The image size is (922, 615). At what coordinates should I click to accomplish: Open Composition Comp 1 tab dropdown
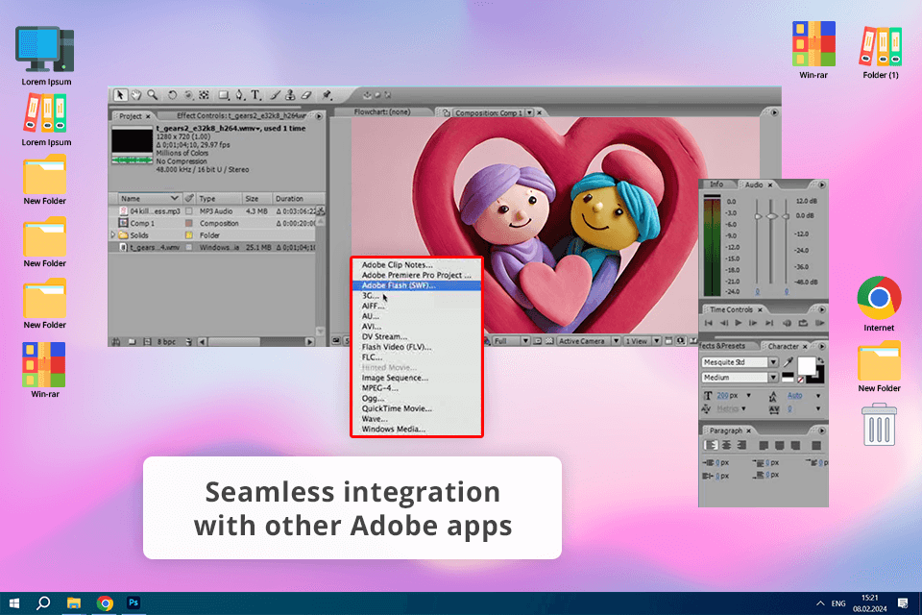529,112
